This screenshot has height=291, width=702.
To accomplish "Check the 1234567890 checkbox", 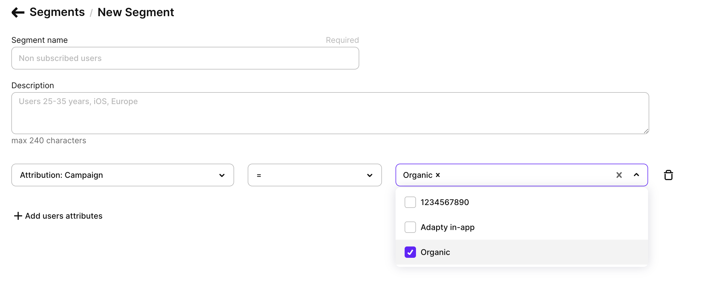I will tap(410, 202).
